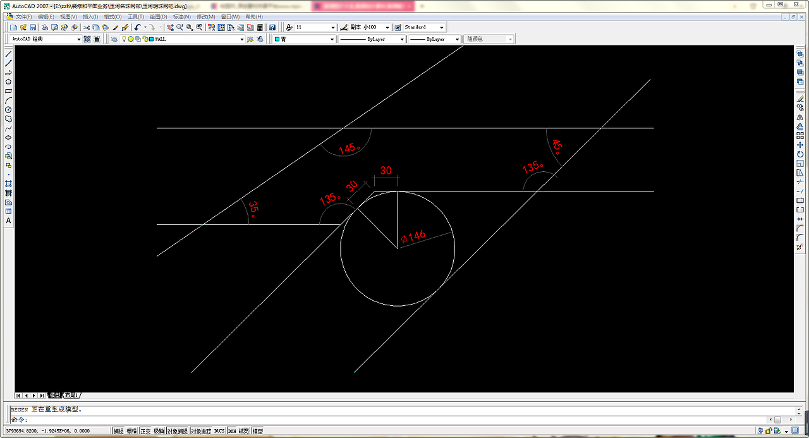Image resolution: width=809 pixels, height=438 pixels.
Task: Select the Circle draw tool
Action: point(8,109)
